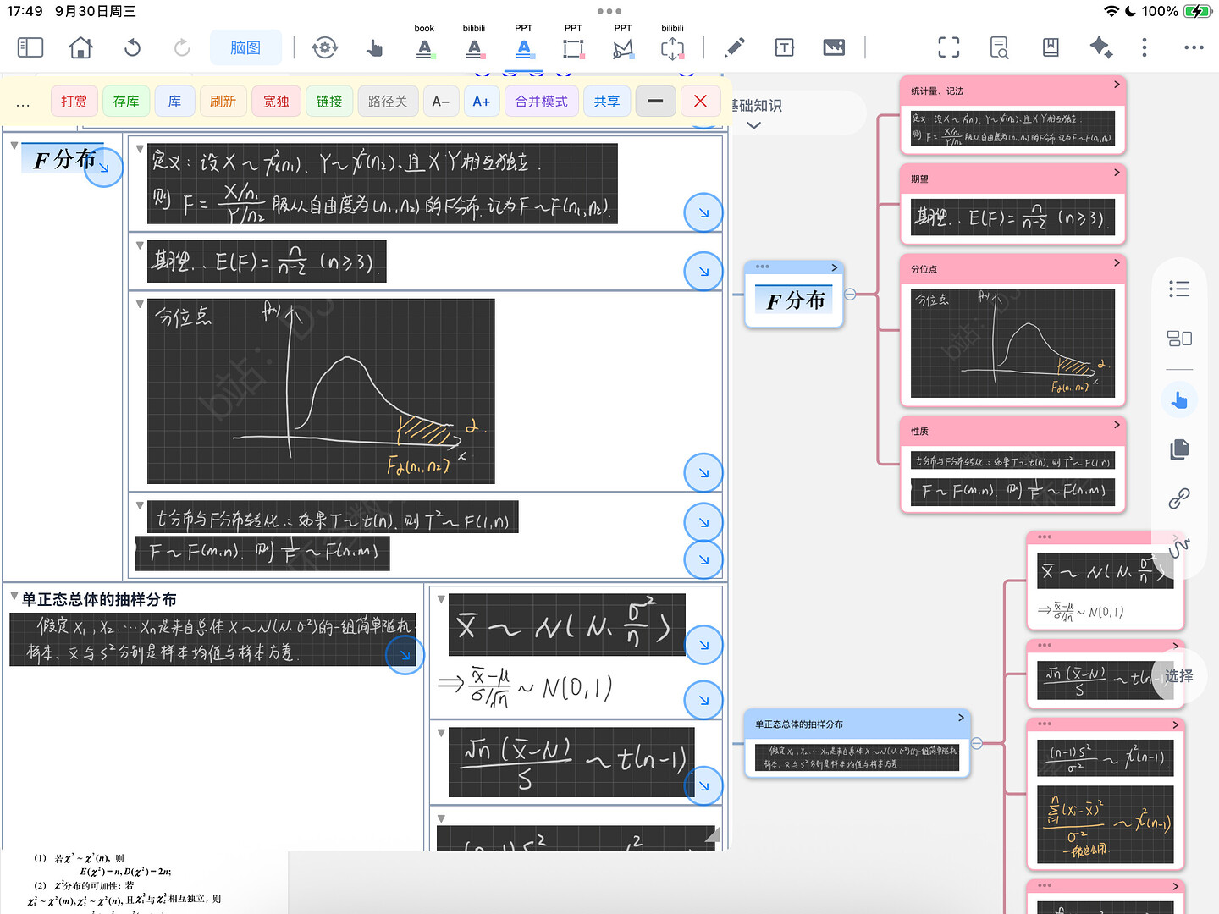Expand the 基础知识 chevron
Viewport: 1219px width, 914px height.
[x=754, y=125]
